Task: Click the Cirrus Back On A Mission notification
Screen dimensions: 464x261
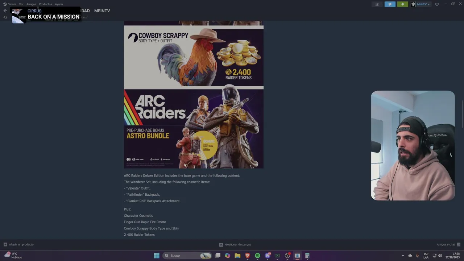Action: tap(46, 15)
